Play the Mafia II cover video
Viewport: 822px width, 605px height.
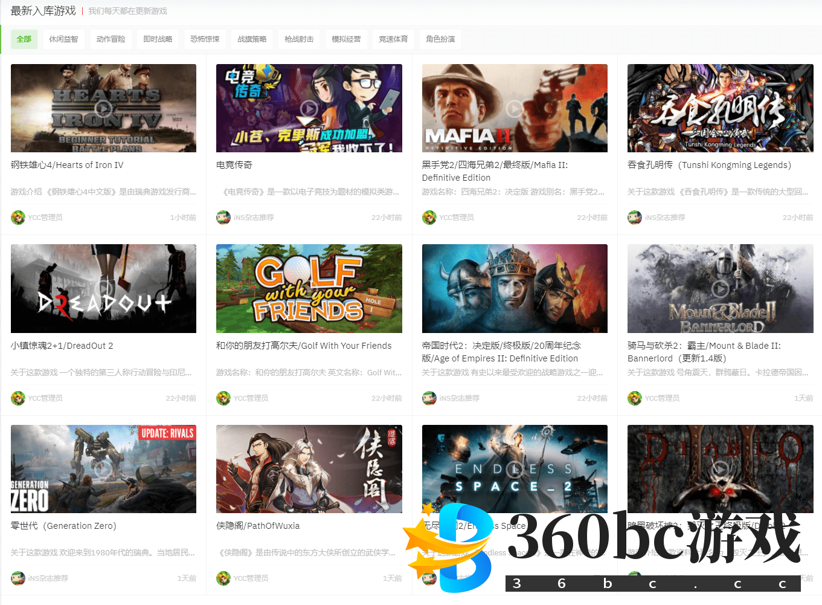pyautogui.click(x=515, y=108)
